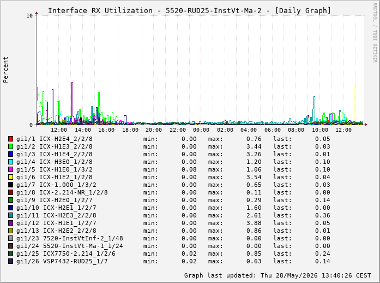Click the purple gi1/12 legend swatch

(10, 223)
